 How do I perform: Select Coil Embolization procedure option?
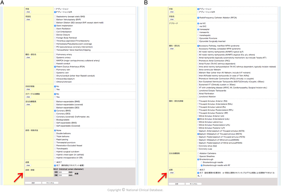tap(55, 32)
